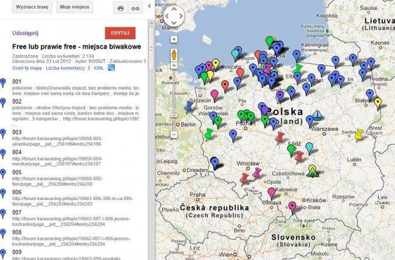Click the magenta marker near Bielsko-Biała

(x=292, y=207)
